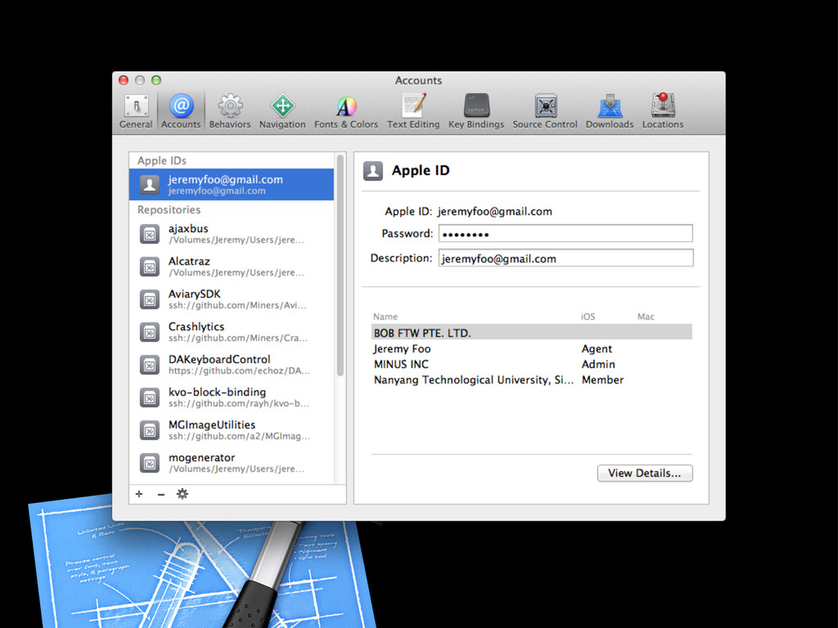The width and height of the screenshot is (838, 628).
Task: Select the BOB FTW PTE. LTD. row
Action: coord(531,333)
